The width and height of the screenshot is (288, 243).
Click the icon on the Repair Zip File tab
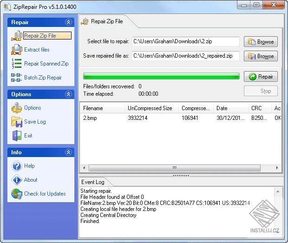85,21
